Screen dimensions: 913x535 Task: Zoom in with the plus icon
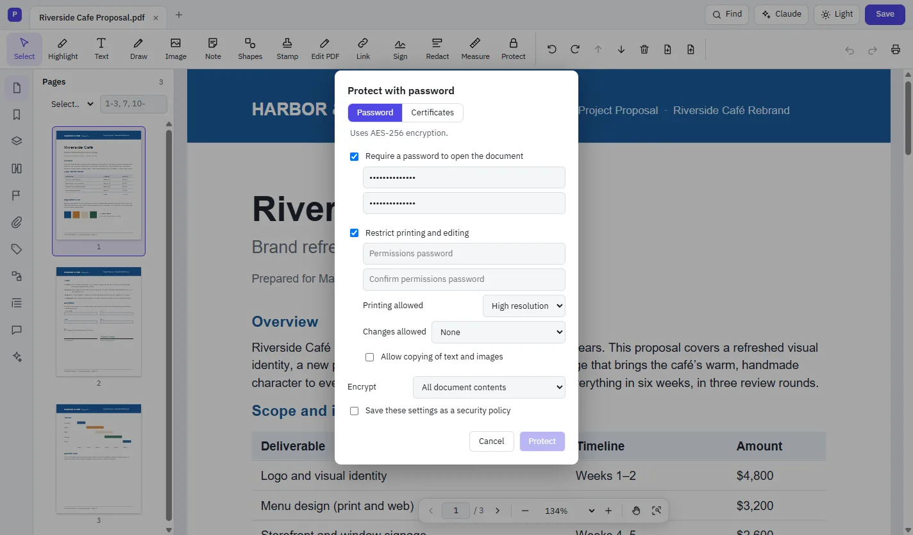pyautogui.click(x=608, y=511)
